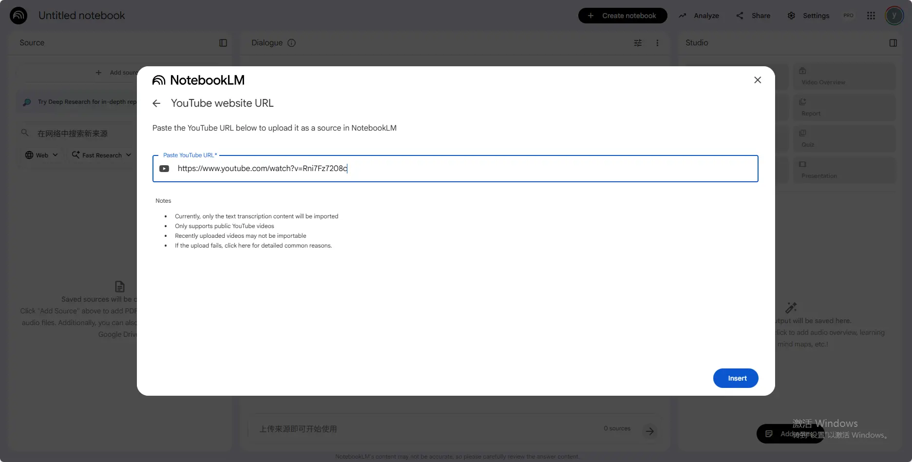Click the Presentation tile in Studio
The height and width of the screenshot is (462, 912).
click(844, 170)
